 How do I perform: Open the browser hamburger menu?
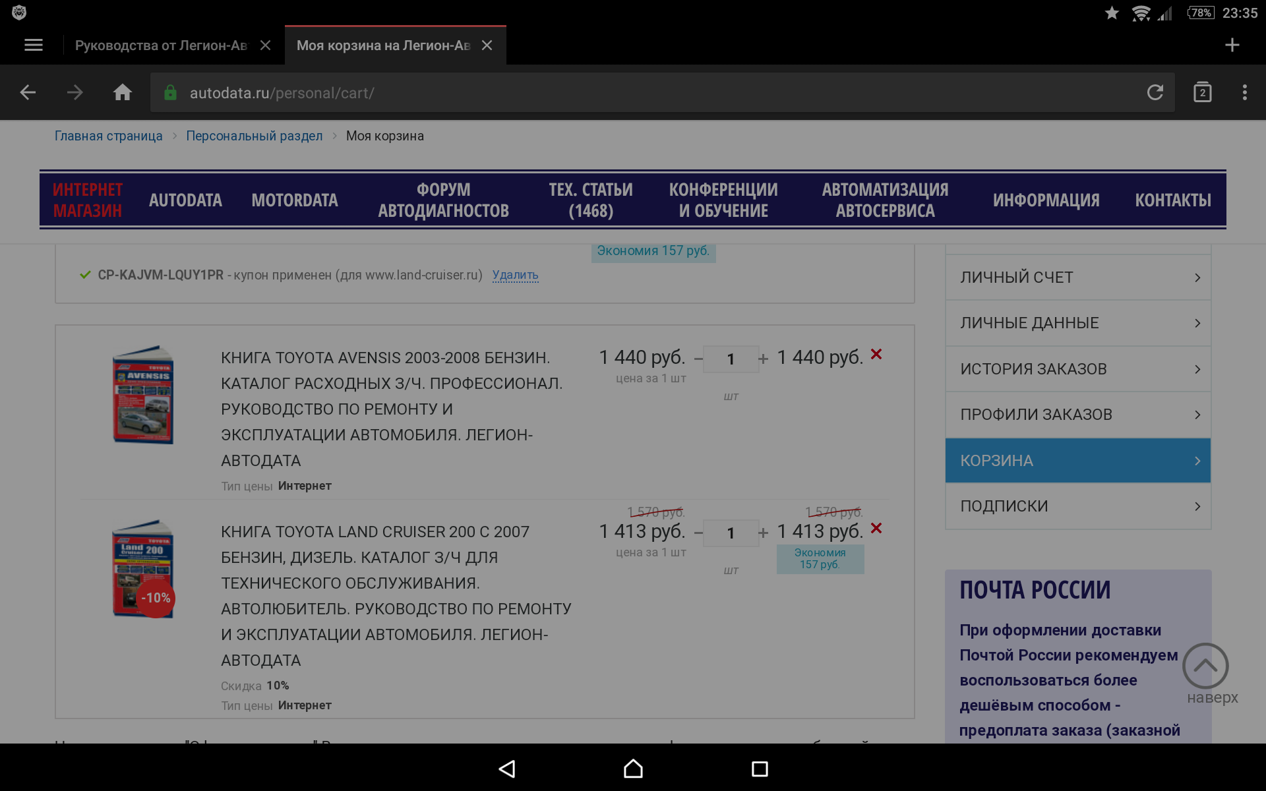[34, 45]
